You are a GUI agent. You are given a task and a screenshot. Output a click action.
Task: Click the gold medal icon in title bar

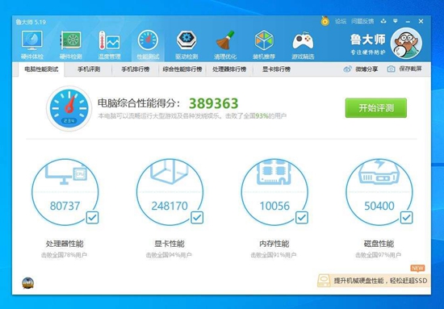(x=325, y=21)
